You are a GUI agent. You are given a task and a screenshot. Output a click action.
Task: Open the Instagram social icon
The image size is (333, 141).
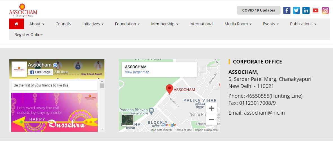point(325,10)
